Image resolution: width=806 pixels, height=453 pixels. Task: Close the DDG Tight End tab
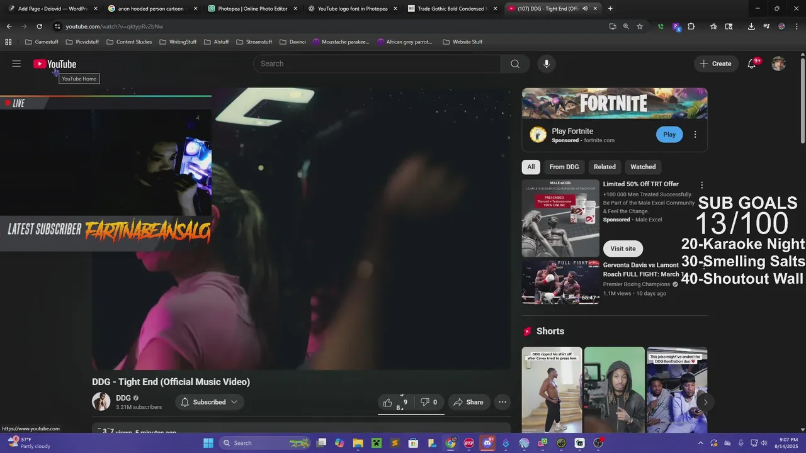tap(595, 8)
